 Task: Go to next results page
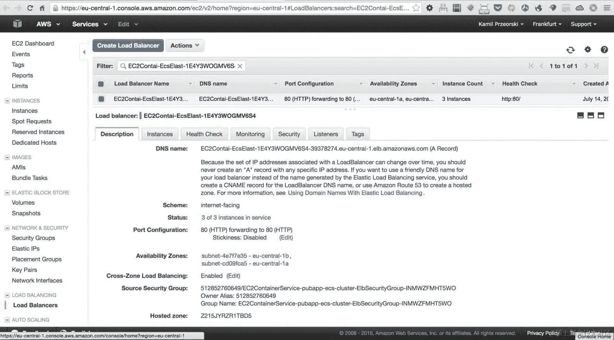[586, 66]
